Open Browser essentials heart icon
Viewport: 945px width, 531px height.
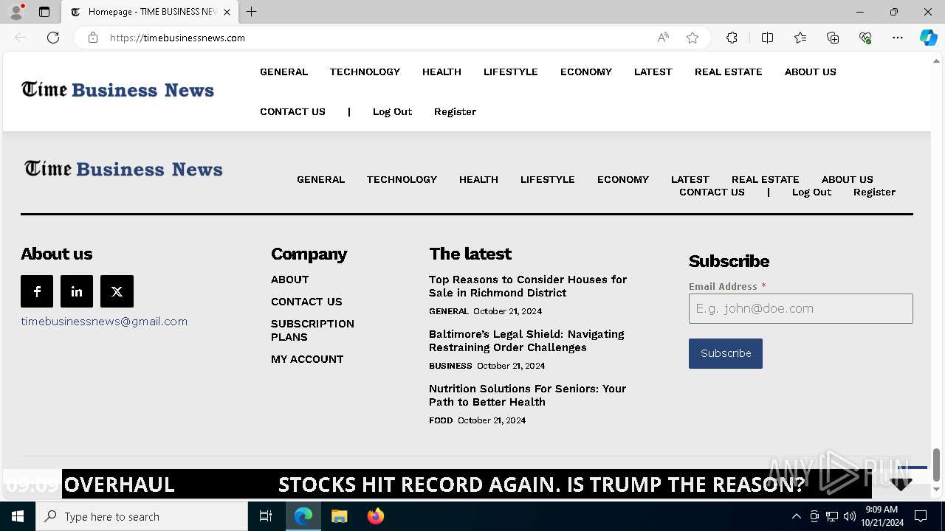point(865,38)
